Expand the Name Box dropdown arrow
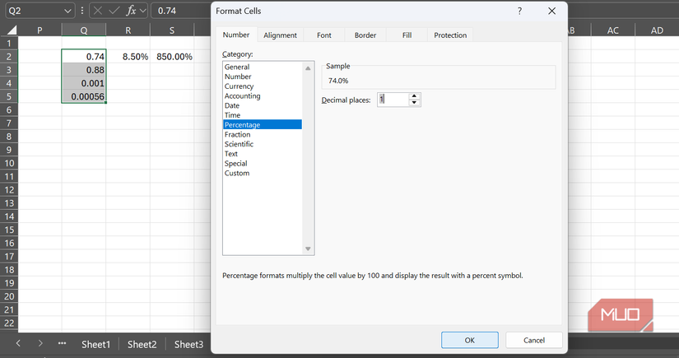This screenshot has width=679, height=358. (x=67, y=11)
